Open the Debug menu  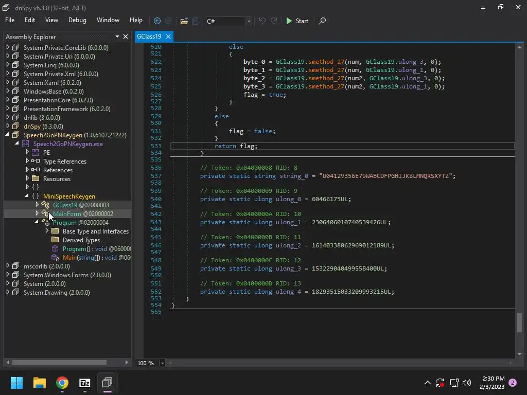click(x=77, y=20)
